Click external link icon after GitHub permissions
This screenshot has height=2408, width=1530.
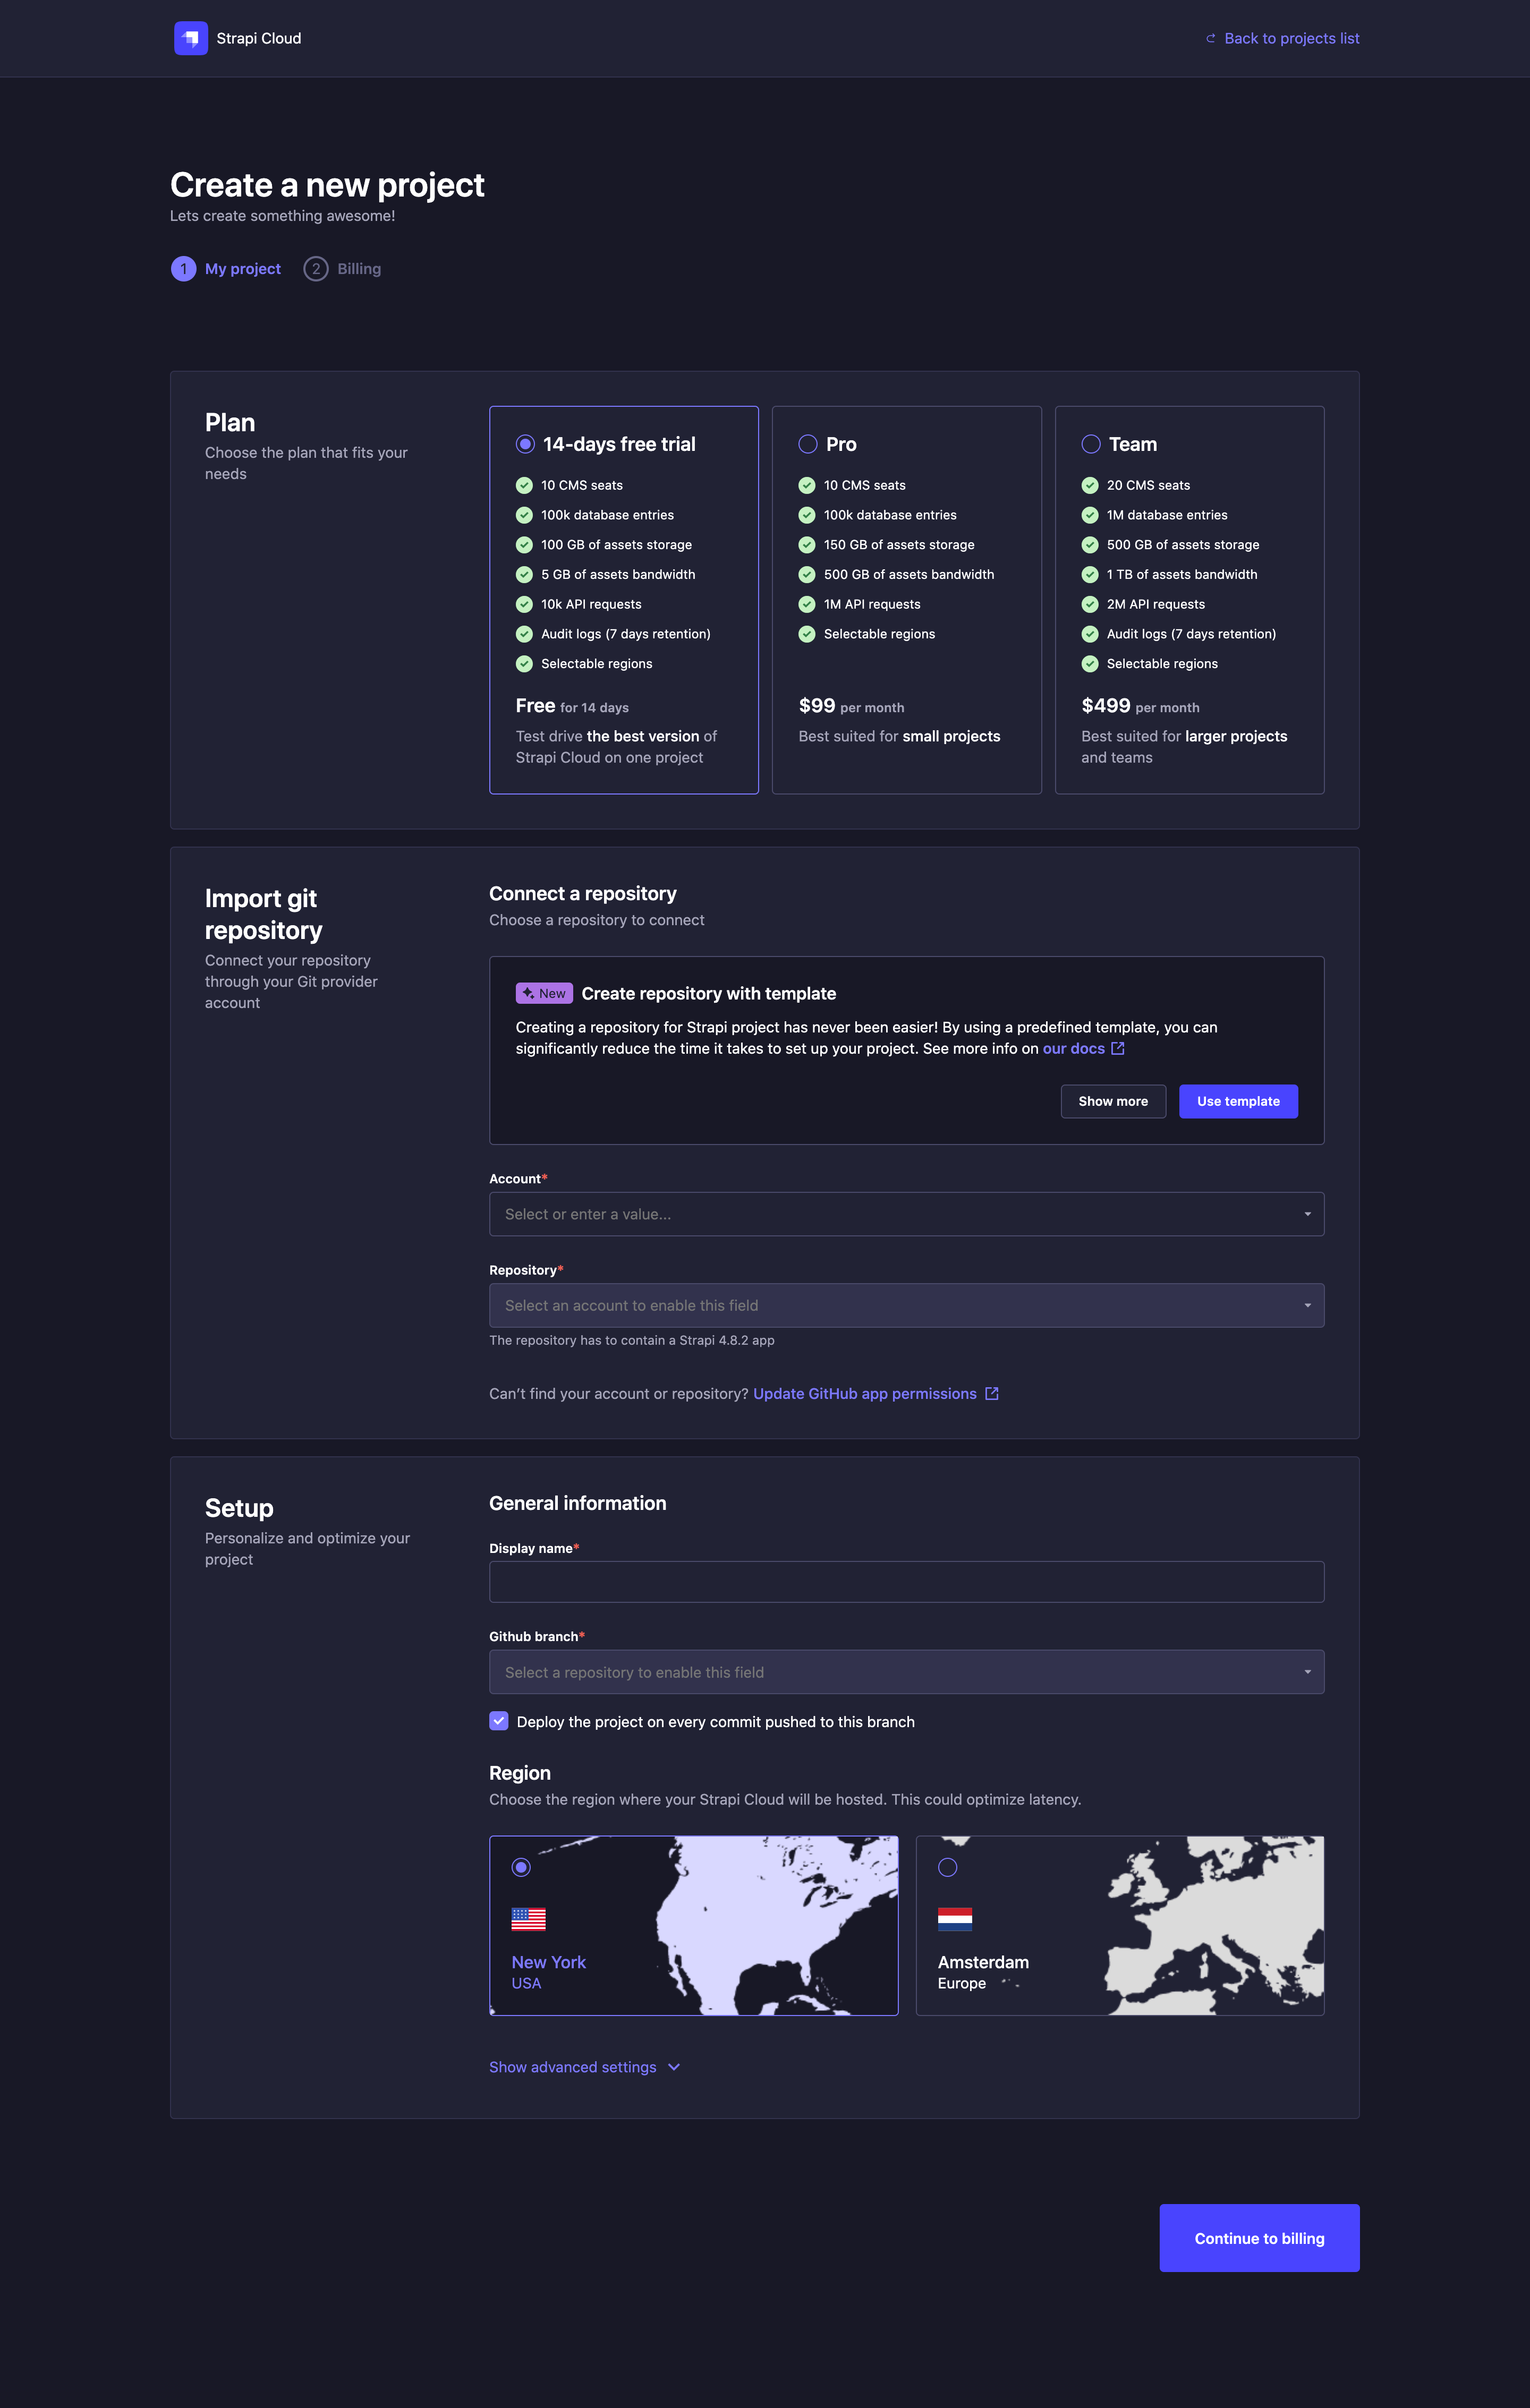[991, 1393]
